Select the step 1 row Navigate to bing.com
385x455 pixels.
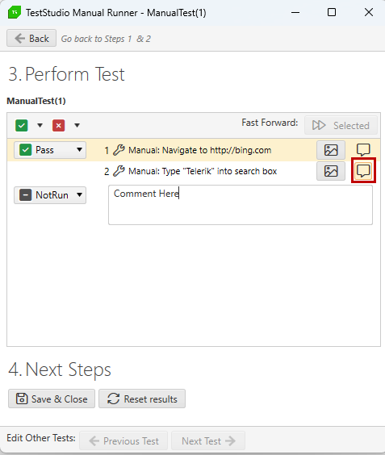click(194, 150)
